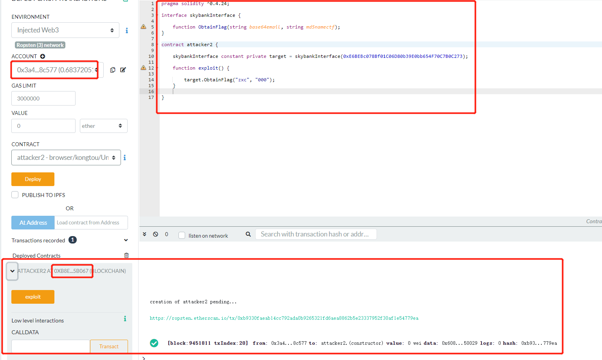Click the trash icon for Deployed Contracts
602x360 pixels.
tap(126, 255)
